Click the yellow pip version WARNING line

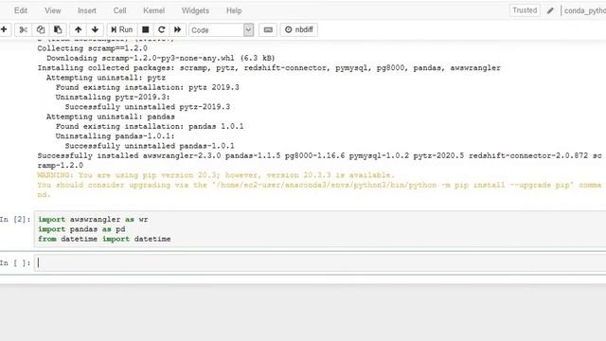click(216, 175)
